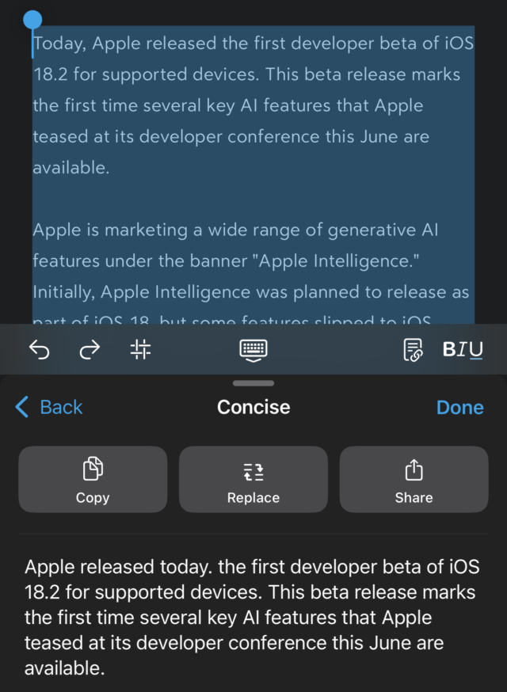The image size is (507, 692).
Task: Tap the Replace arrows icon
Action: (x=253, y=470)
